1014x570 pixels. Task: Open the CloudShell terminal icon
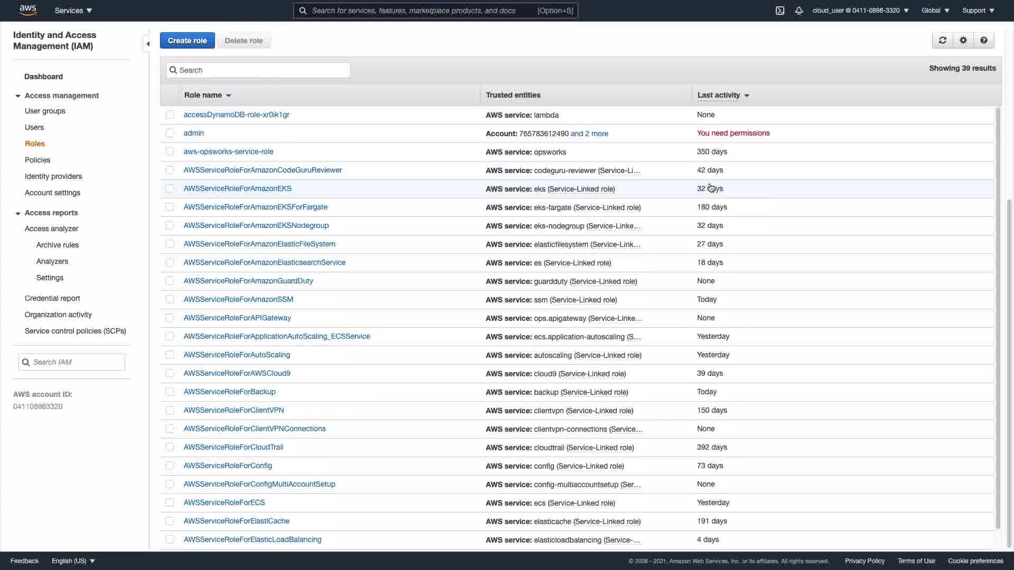coord(780,11)
